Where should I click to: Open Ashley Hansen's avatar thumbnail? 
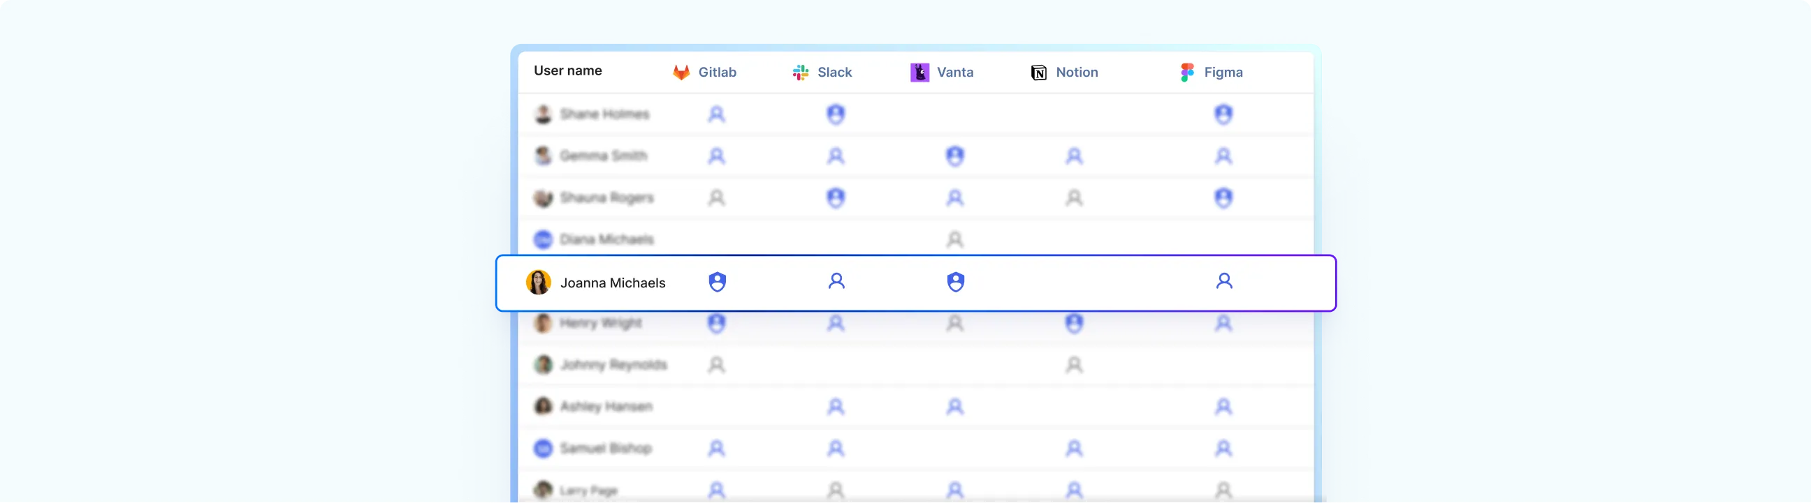coord(543,407)
